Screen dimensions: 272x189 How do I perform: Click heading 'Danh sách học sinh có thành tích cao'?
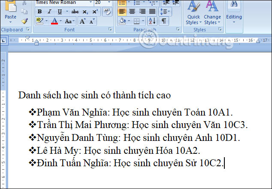[94, 95]
